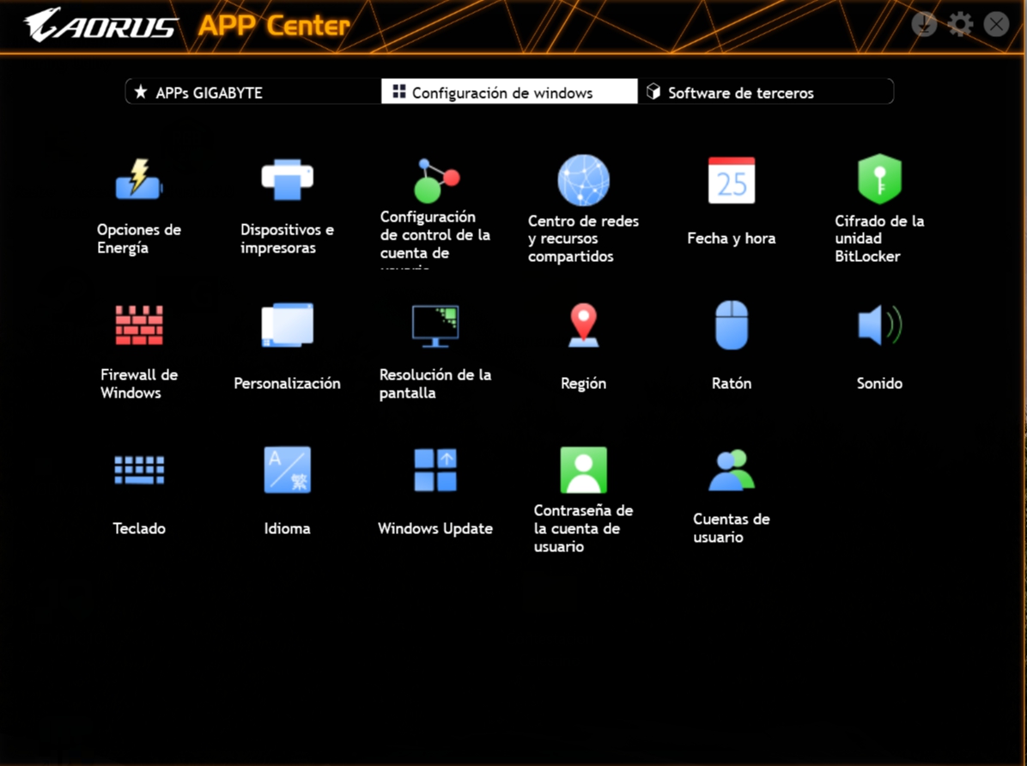Open the Dispositivos e impresoras printer icon

[287, 179]
